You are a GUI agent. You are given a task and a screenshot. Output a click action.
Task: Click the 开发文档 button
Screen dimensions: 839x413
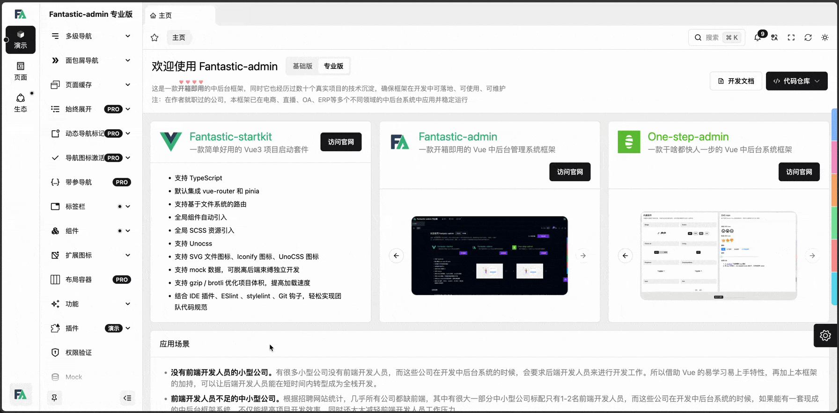pyautogui.click(x=736, y=81)
